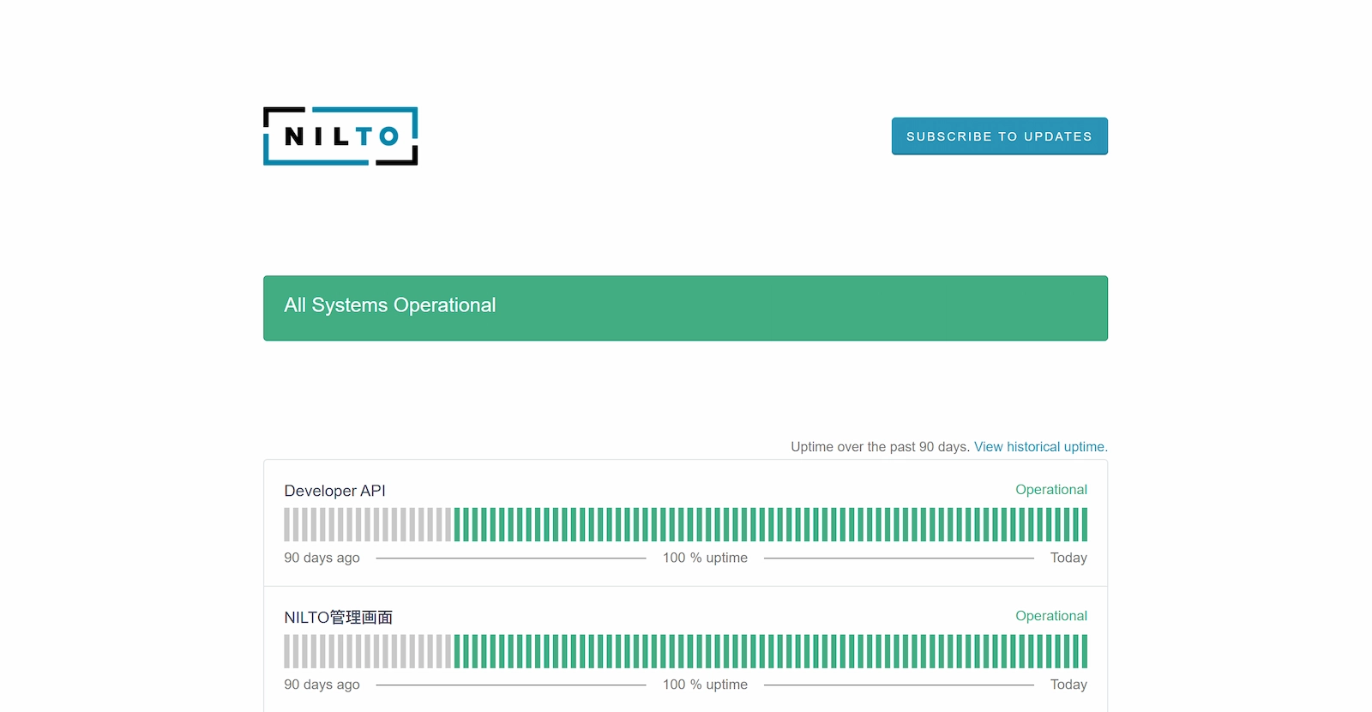Click 100 % uptime text under Developer API

pos(705,558)
